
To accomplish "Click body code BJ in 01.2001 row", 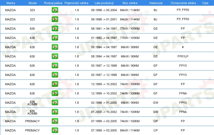I will click(155, 19).
